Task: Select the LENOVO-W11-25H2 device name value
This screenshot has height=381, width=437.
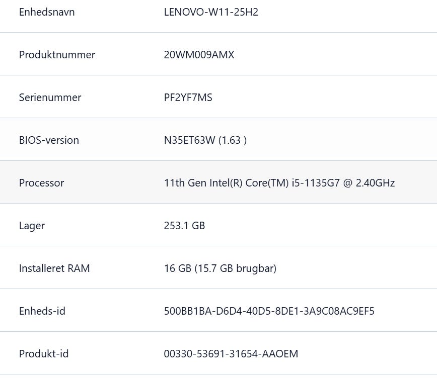Action: click(211, 12)
